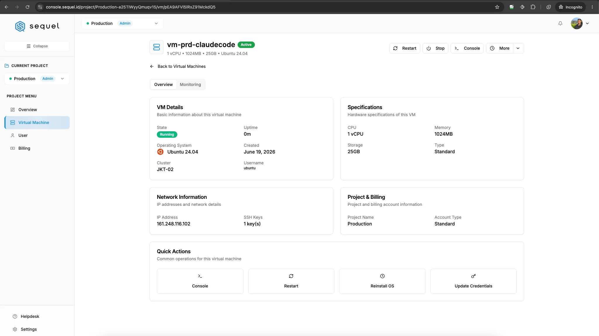Viewport: 599px width, 336px height.
Task: Bookmark this page with the star icon
Action: click(x=497, y=7)
